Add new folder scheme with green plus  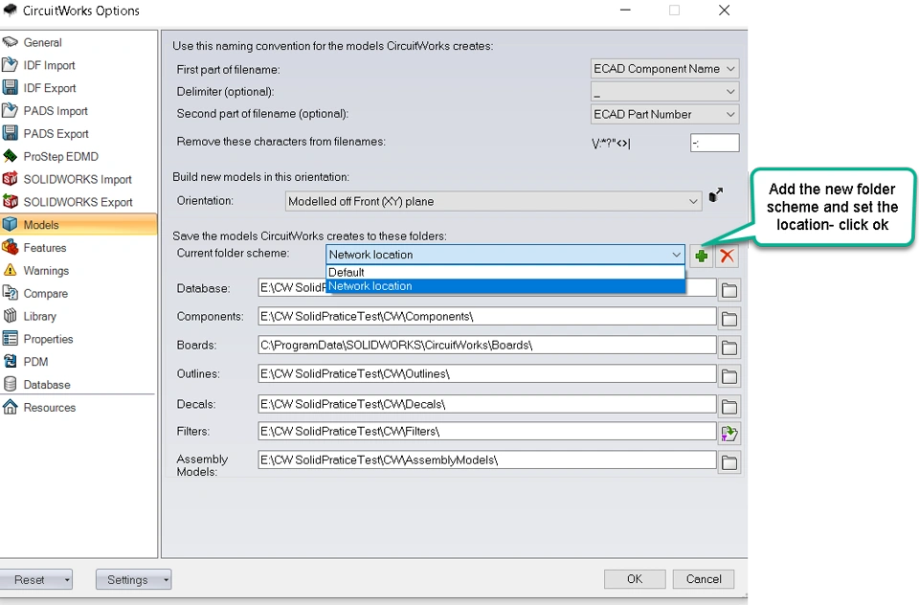coord(701,256)
